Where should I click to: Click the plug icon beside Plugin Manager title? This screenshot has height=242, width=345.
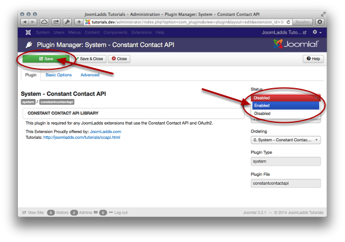pos(29,45)
